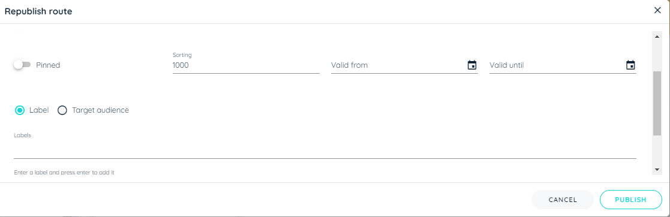Open the Valid until calendar picker
Screen dimensions: 670x217
(x=630, y=65)
